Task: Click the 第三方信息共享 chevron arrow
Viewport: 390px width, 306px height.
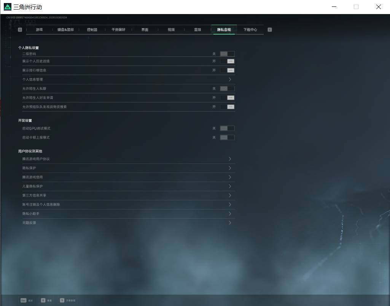Action: [230, 195]
